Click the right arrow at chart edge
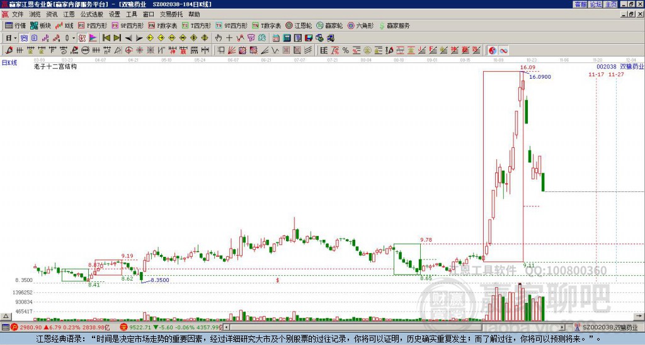This screenshot has width=645, height=345. (639, 316)
